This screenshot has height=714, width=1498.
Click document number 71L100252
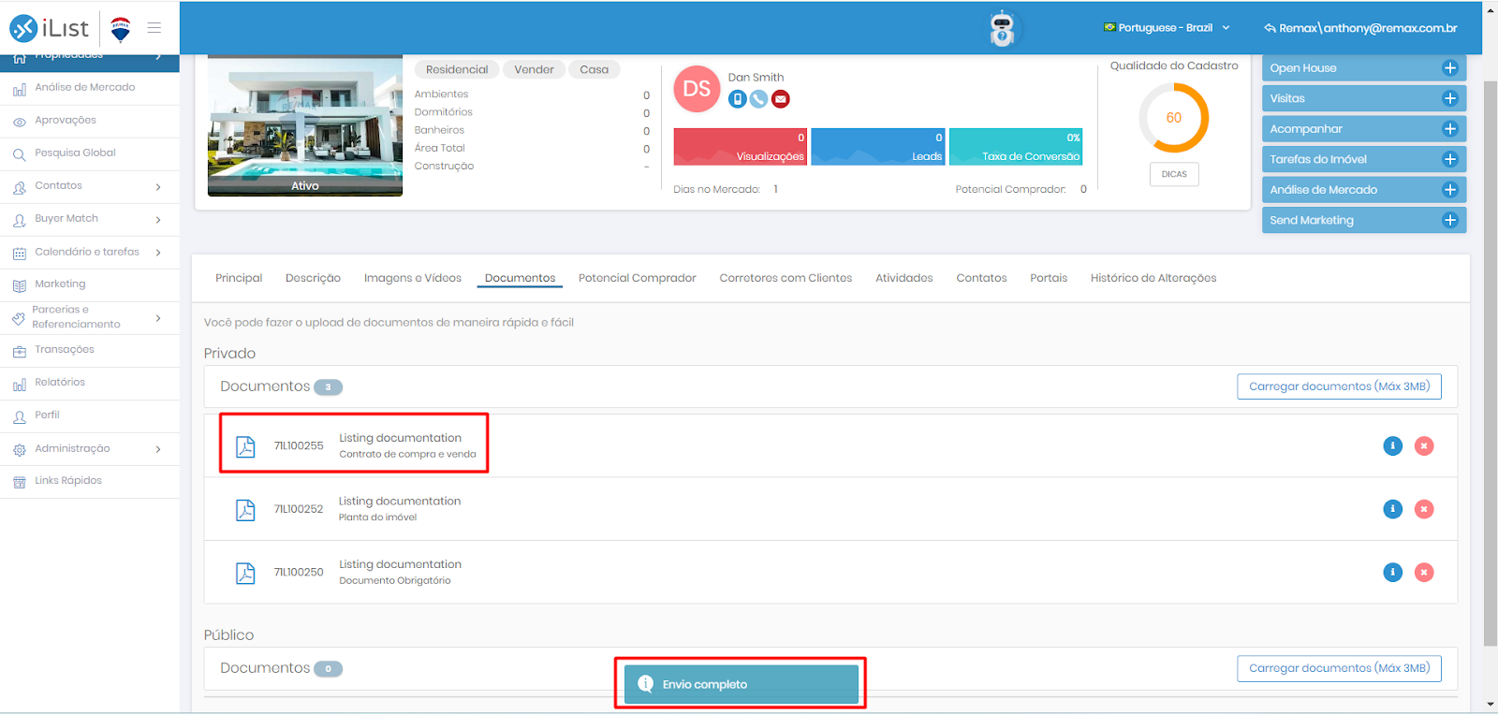click(x=299, y=509)
